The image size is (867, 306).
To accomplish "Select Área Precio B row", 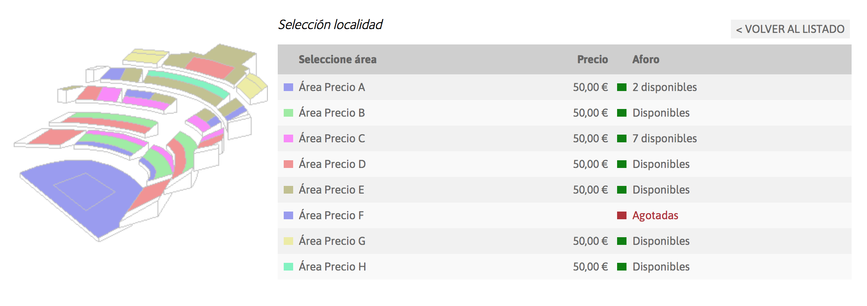I will (564, 113).
